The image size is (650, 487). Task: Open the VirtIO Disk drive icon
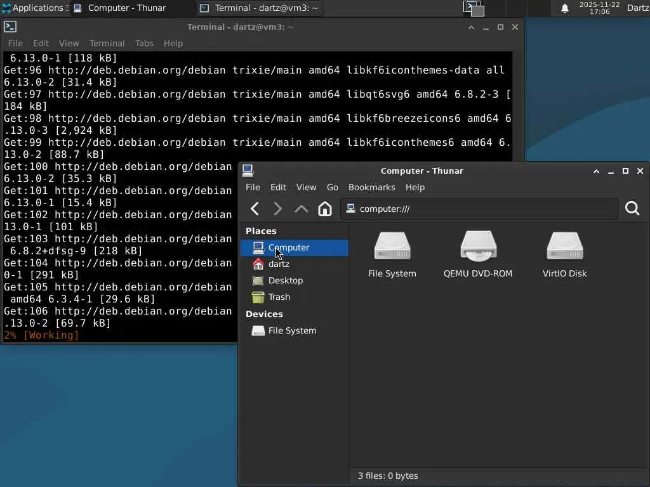click(564, 255)
